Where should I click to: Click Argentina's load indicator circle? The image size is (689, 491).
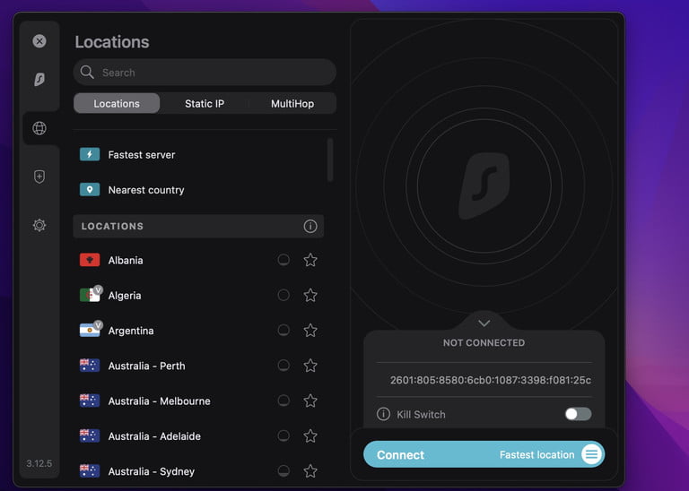pyautogui.click(x=283, y=331)
